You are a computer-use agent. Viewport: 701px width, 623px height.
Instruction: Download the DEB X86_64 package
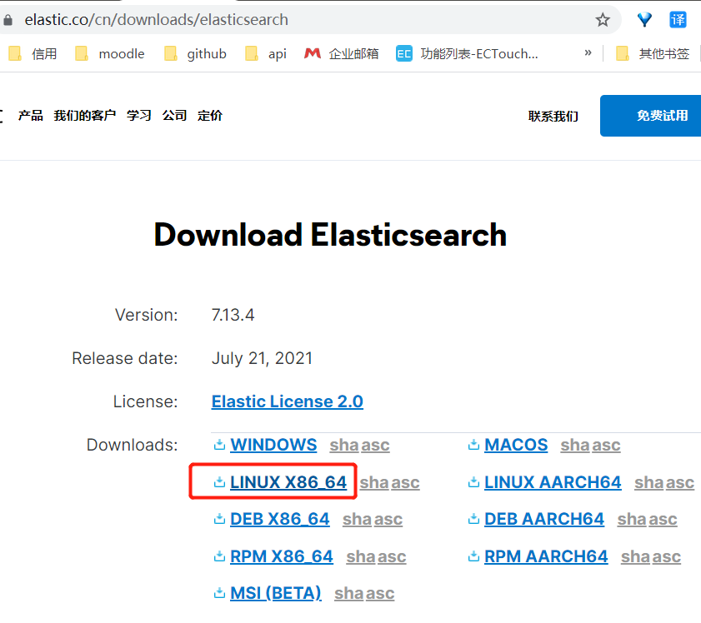[280, 519]
